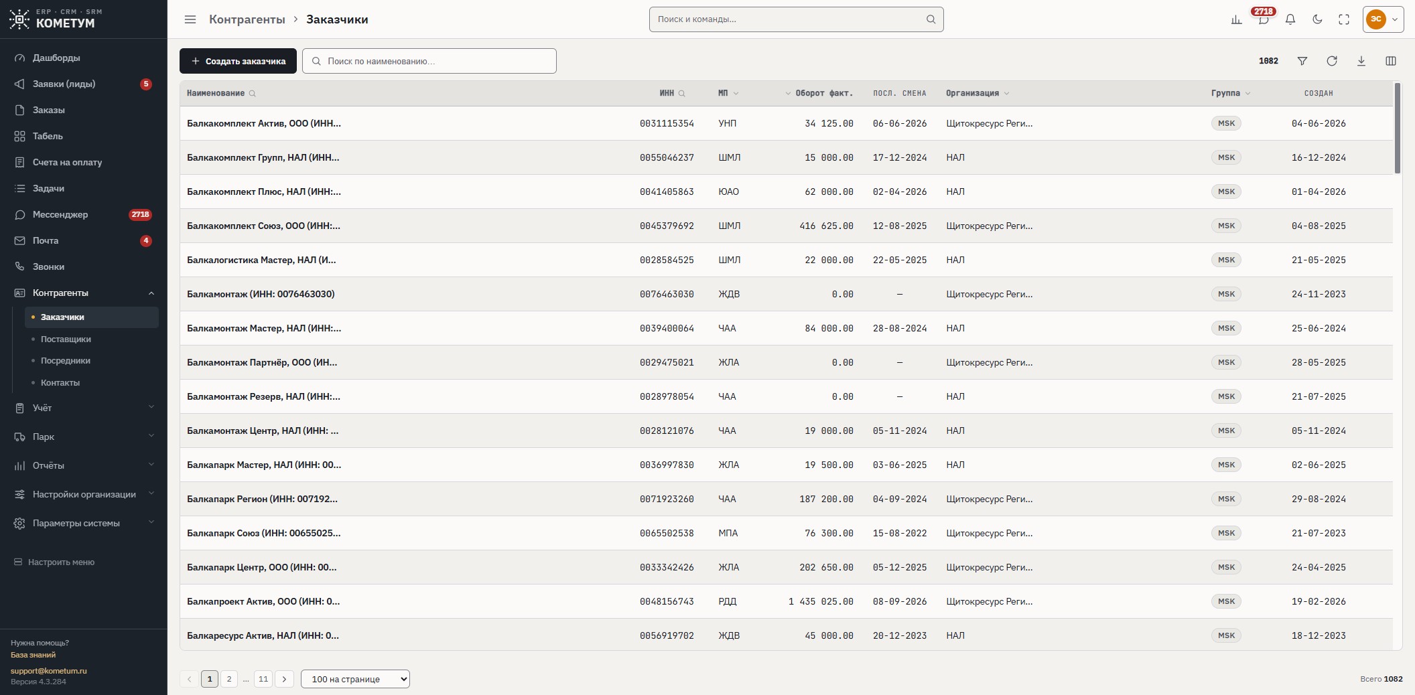Expand Настройки организации group
The width and height of the screenshot is (1415, 695).
(x=84, y=494)
